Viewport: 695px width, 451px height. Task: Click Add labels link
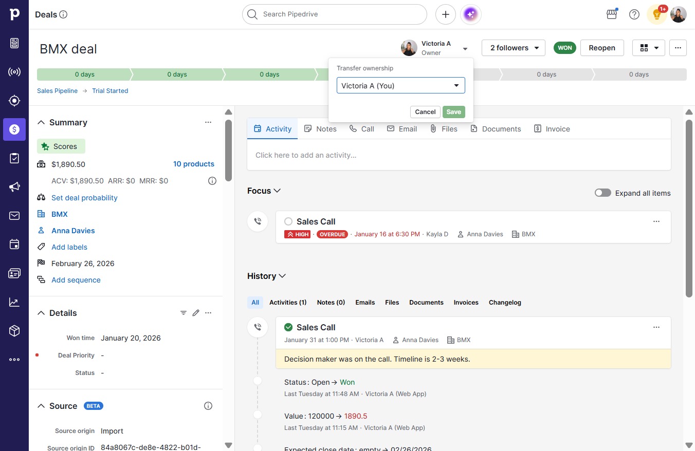pos(69,247)
